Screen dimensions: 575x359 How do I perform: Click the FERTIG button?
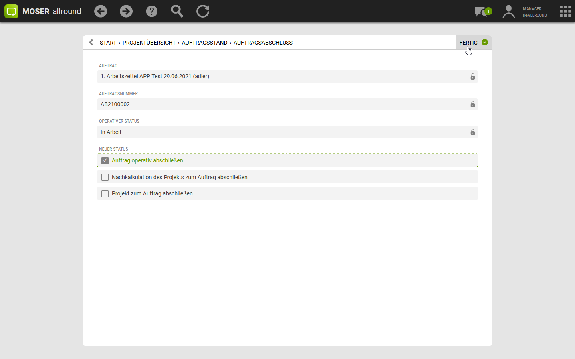[474, 42]
